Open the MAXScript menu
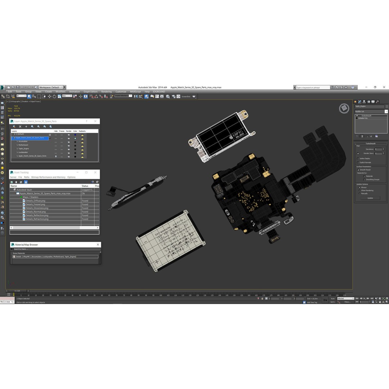 coord(135,92)
